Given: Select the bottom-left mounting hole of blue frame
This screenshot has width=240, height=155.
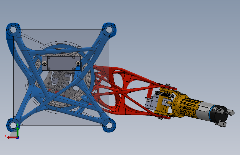Looking at the screenshot, I should (13, 125).
